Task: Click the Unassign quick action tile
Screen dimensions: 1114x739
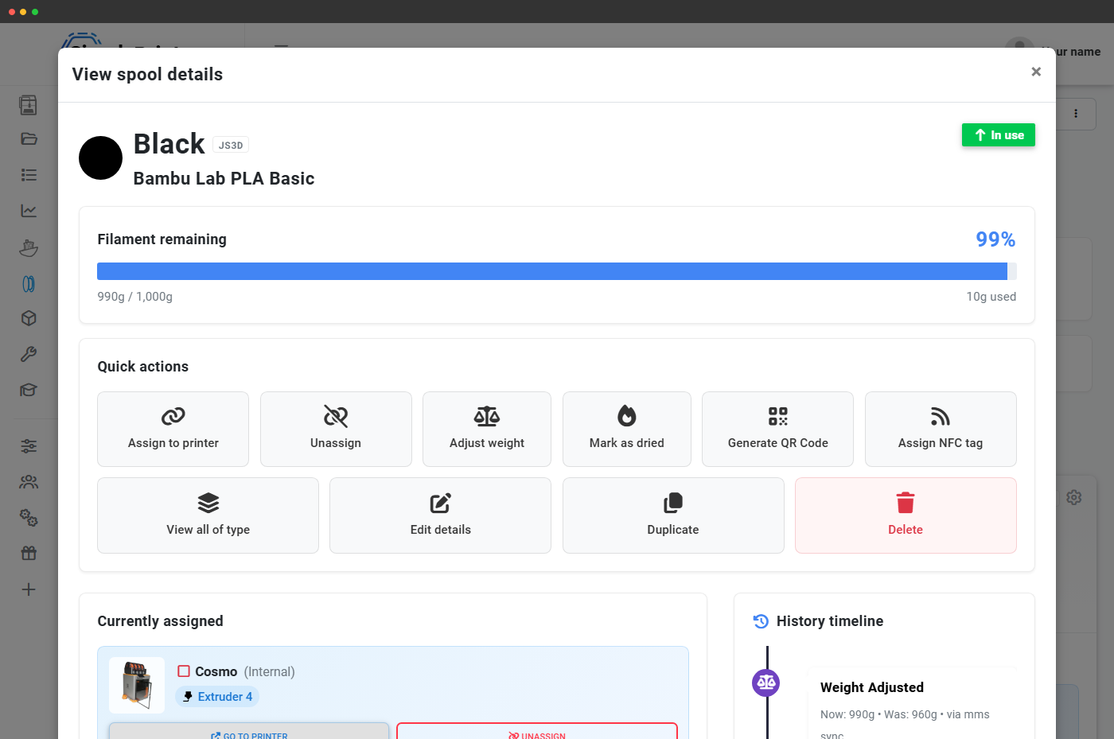Action: [x=336, y=429]
